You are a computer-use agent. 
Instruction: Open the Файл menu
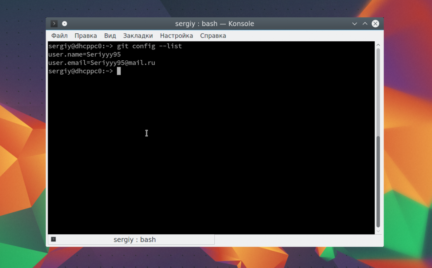pos(59,36)
